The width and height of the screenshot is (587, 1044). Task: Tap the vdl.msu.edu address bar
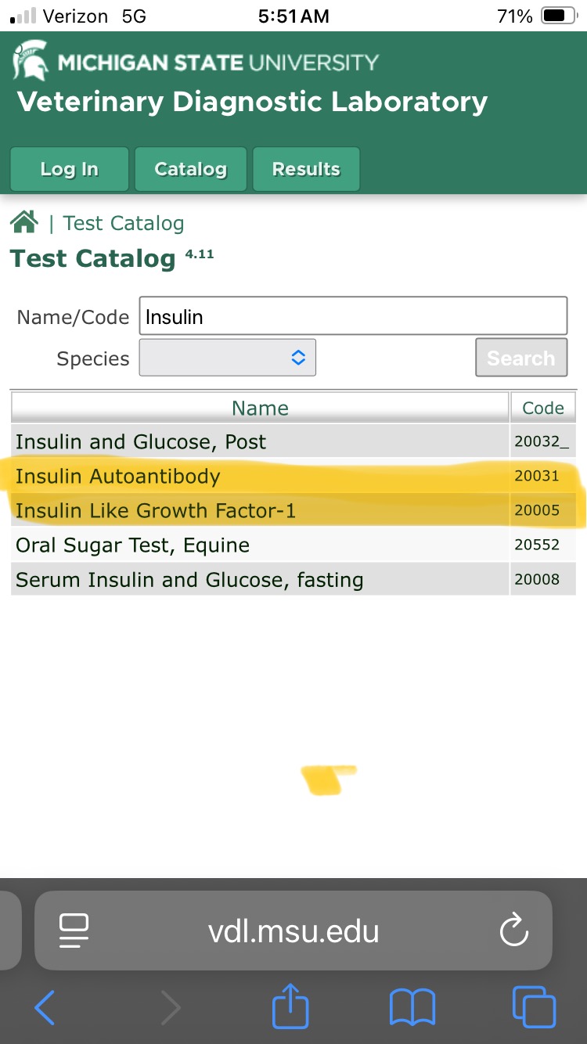[293, 931]
